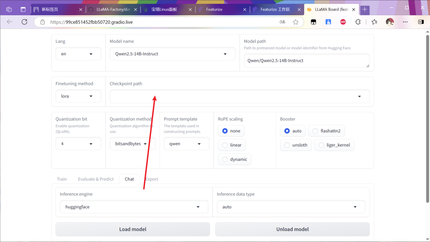Switch to the Featurize 工作区 browser tab

point(276,10)
